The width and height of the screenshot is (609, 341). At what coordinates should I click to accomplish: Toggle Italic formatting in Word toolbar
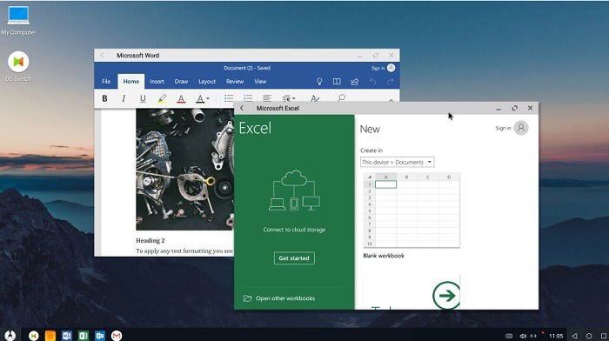tap(124, 98)
